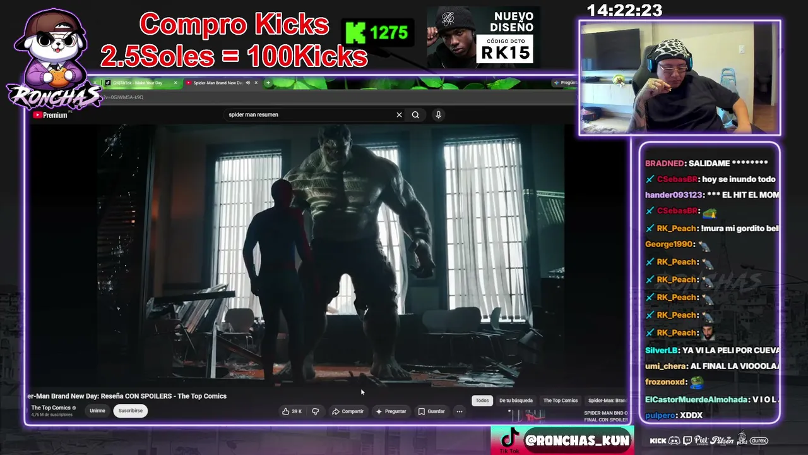
Task: Click the magnifier search button on YouTube
Action: [x=415, y=115]
